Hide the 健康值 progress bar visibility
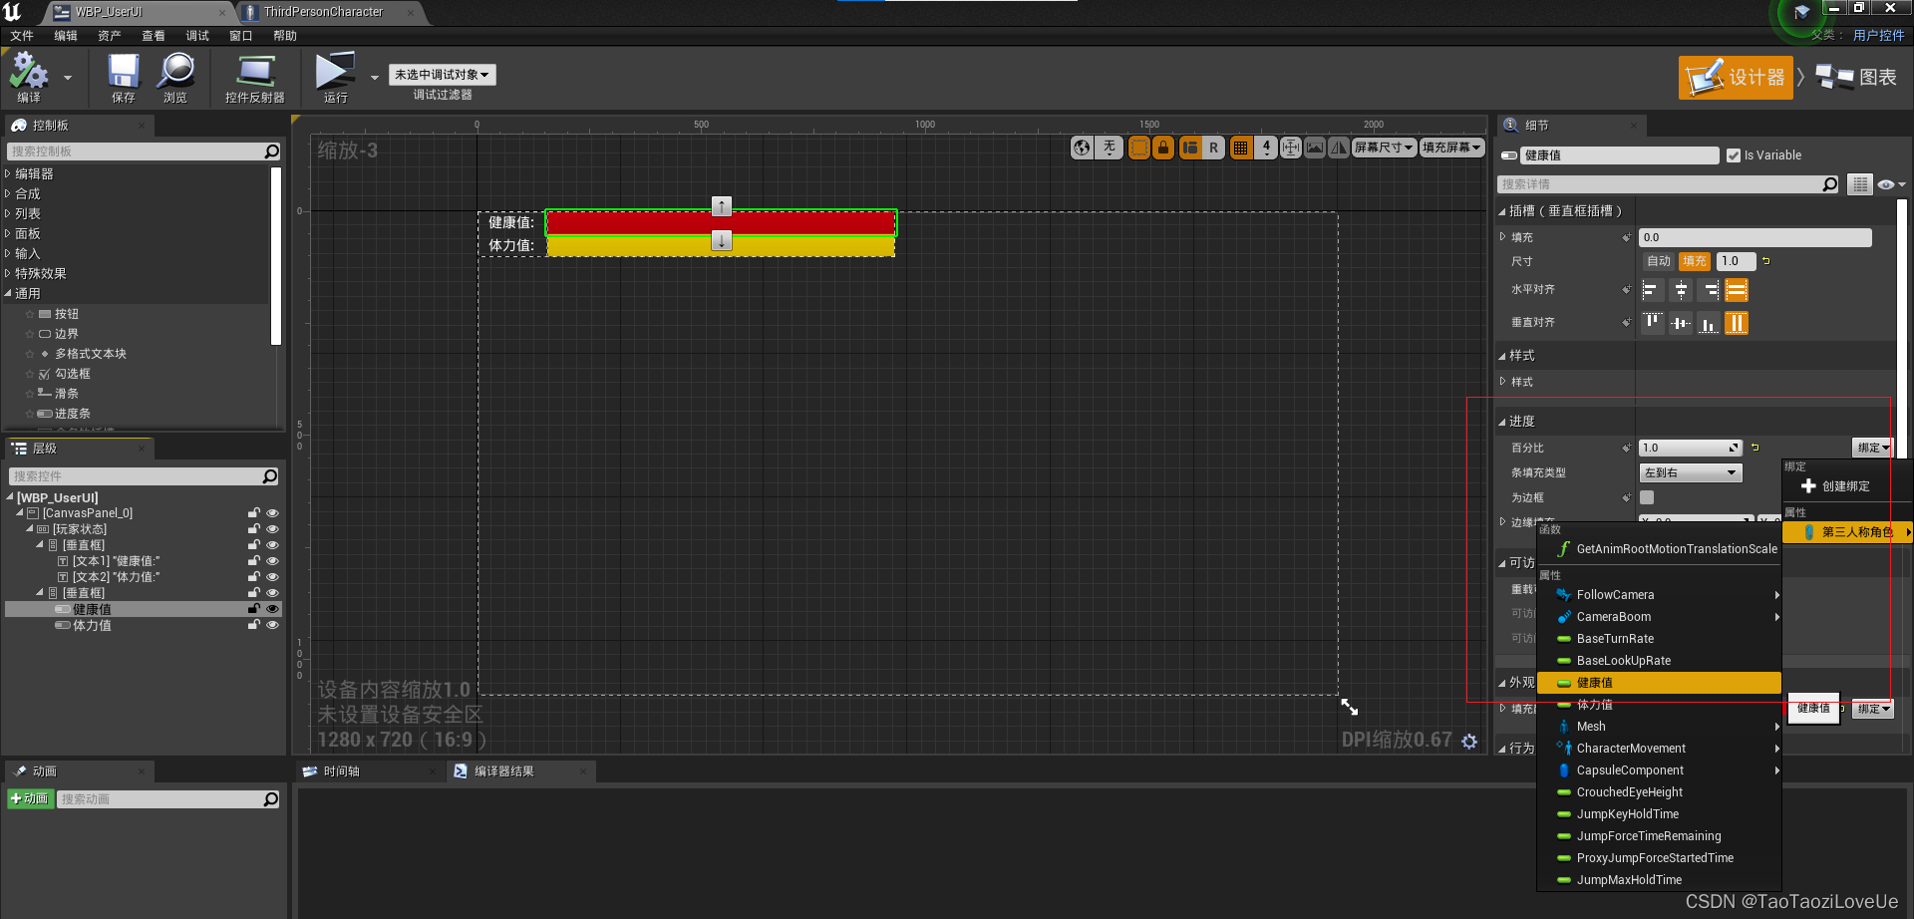1914x919 pixels. 273,609
